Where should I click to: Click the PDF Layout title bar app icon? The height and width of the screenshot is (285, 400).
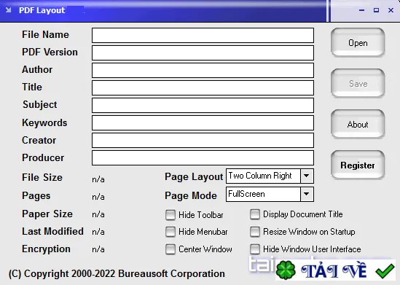[9, 10]
